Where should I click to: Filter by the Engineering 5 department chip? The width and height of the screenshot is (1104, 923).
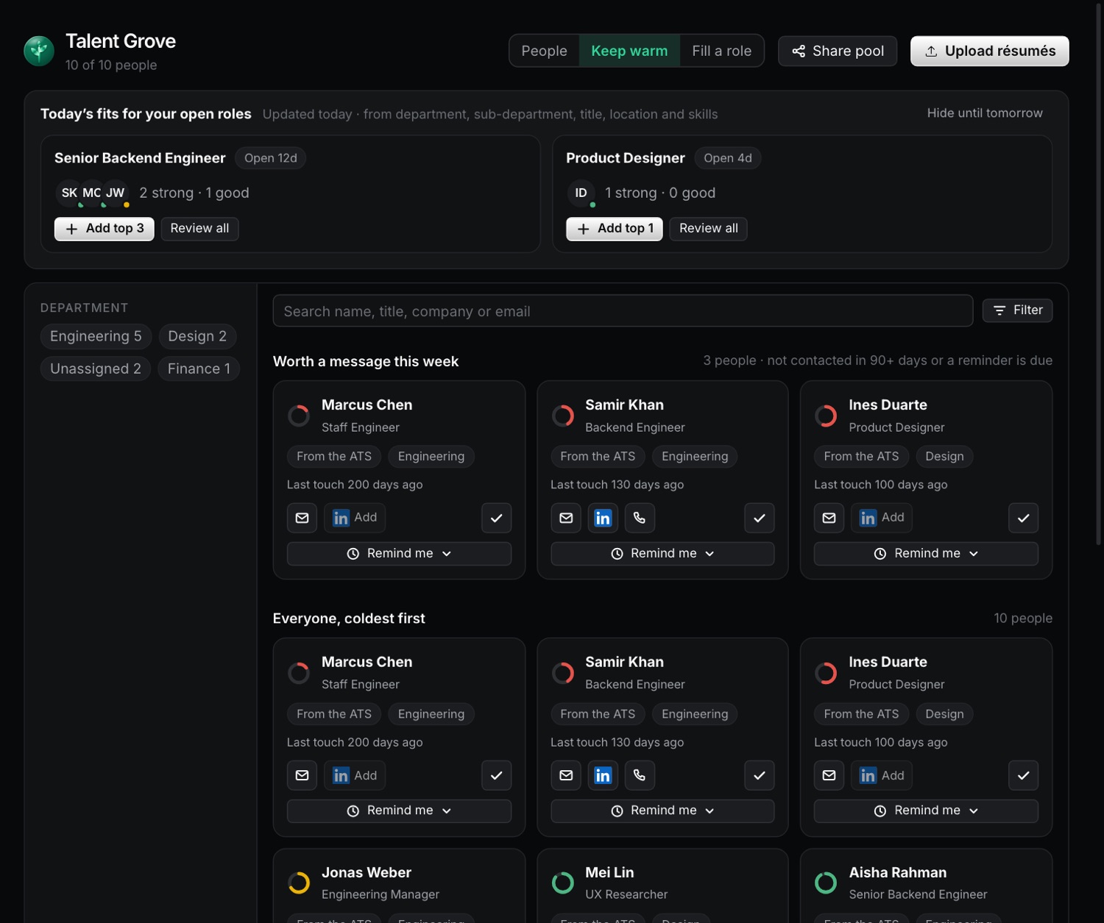(x=96, y=336)
